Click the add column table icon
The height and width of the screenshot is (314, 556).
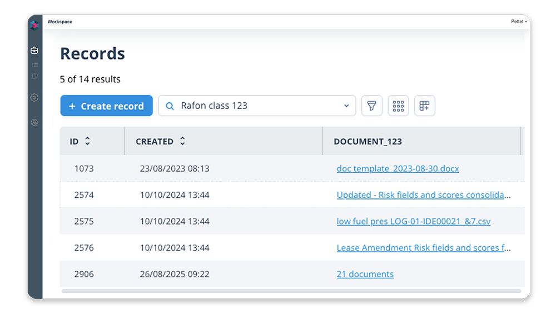point(424,106)
